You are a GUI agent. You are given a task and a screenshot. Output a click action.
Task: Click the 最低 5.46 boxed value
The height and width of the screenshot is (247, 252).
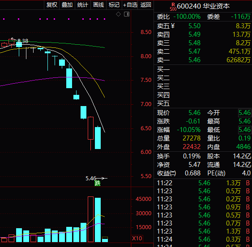click(244, 130)
